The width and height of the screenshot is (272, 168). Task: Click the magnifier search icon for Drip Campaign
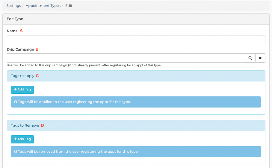click(250, 58)
